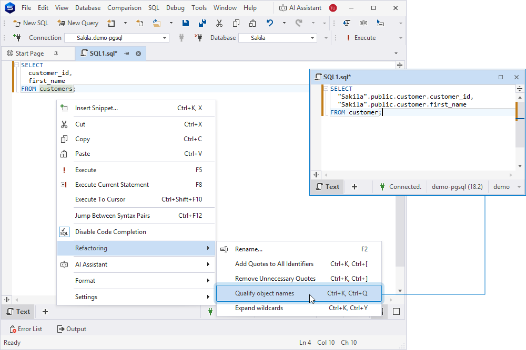The width and height of the screenshot is (526, 350).
Task: Click the Open File folder icon
Action: coord(157,23)
